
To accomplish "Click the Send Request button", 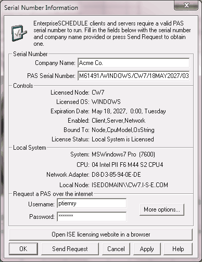I will 70,249.
